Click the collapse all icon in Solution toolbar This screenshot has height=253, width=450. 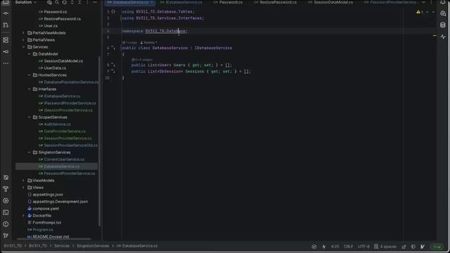[x=79, y=2]
